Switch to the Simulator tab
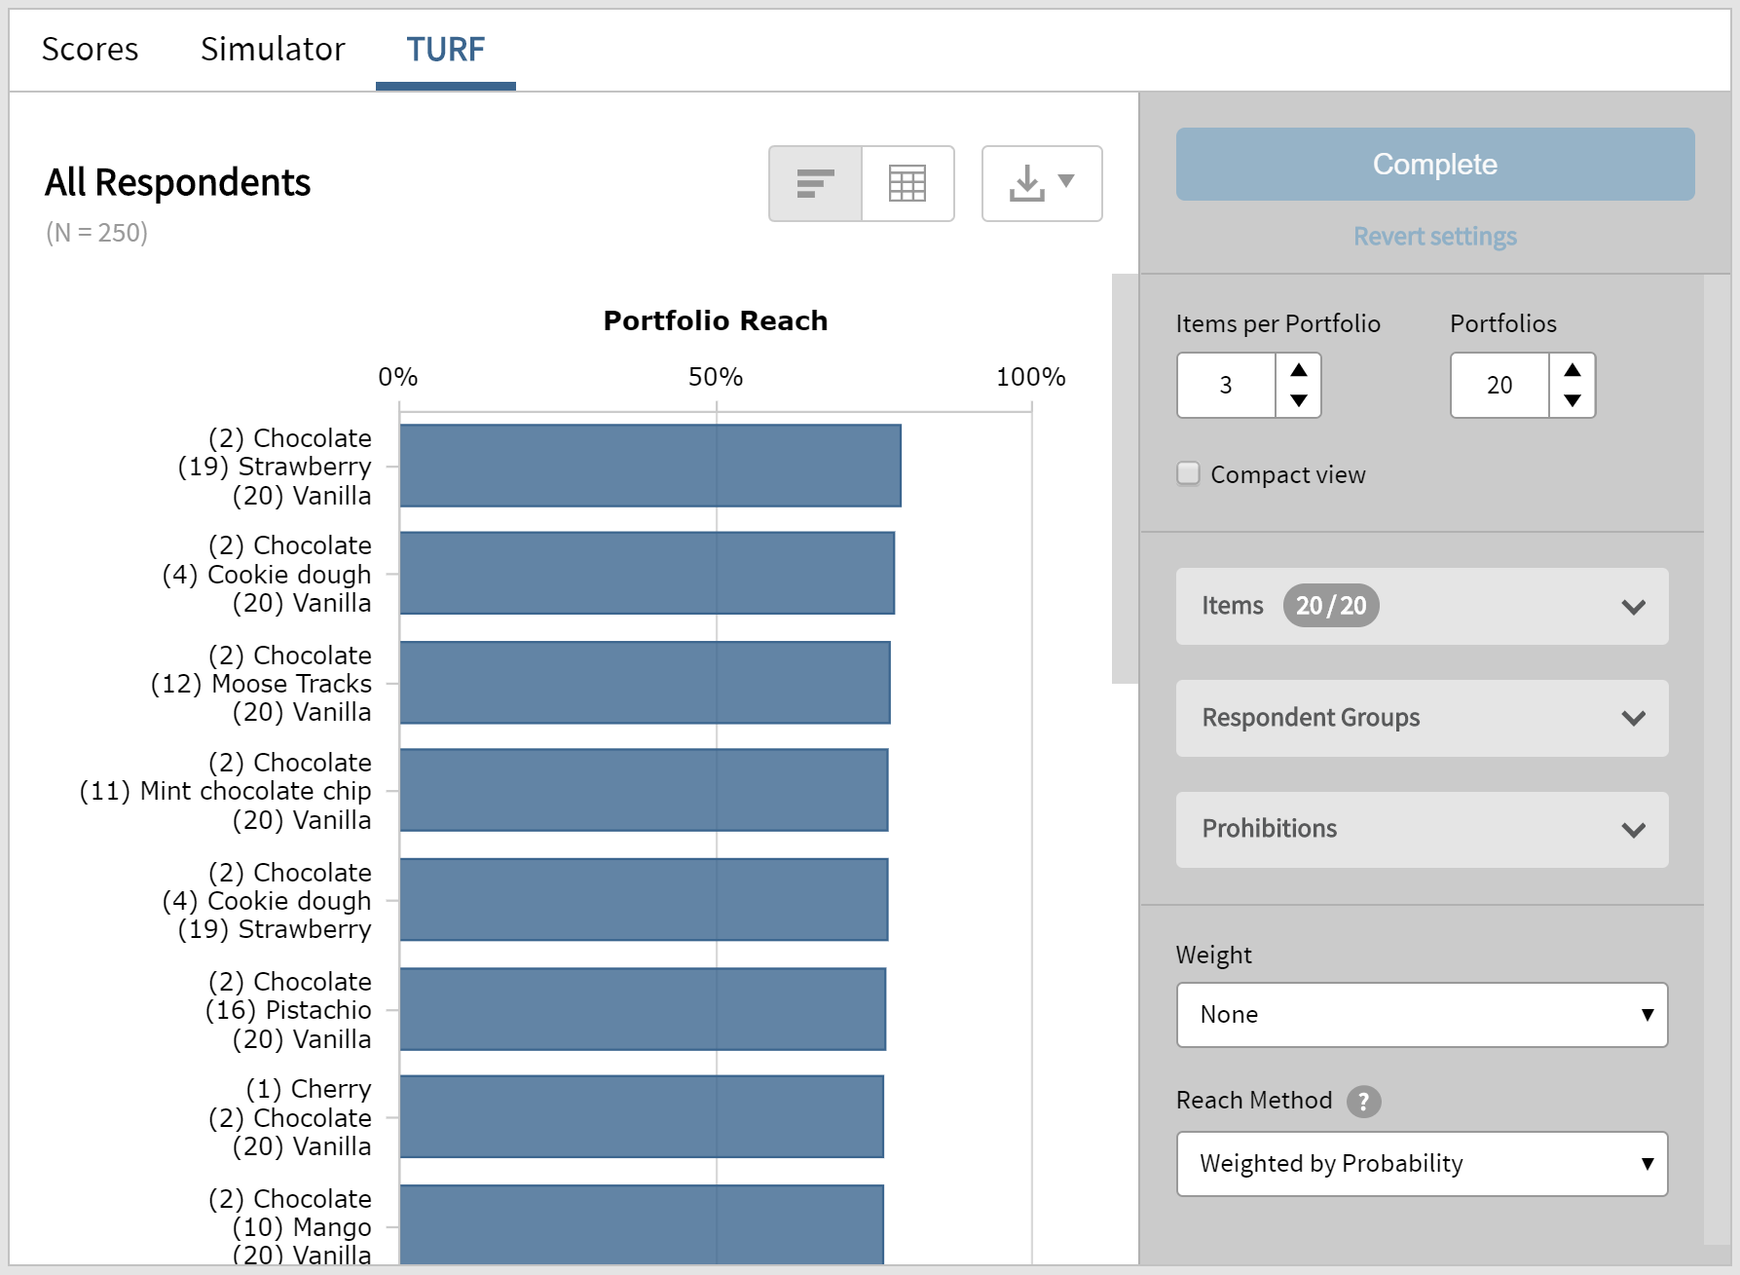The image size is (1740, 1275). pyautogui.click(x=273, y=49)
